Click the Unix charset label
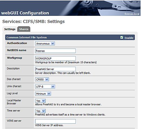 click(14, 86)
